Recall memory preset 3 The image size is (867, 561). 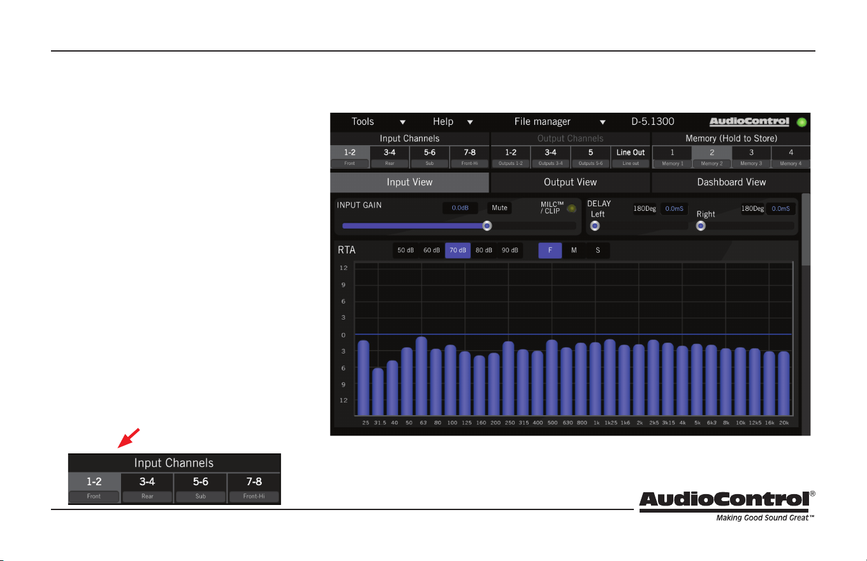752,153
